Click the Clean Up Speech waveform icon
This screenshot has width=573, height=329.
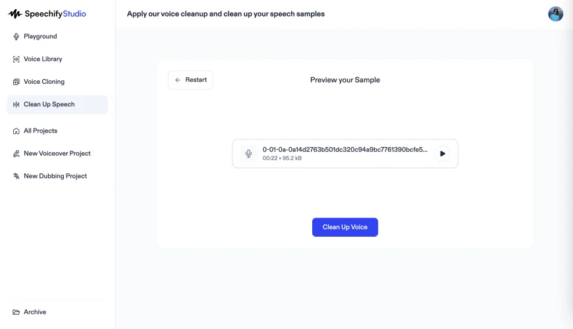[x=16, y=104]
